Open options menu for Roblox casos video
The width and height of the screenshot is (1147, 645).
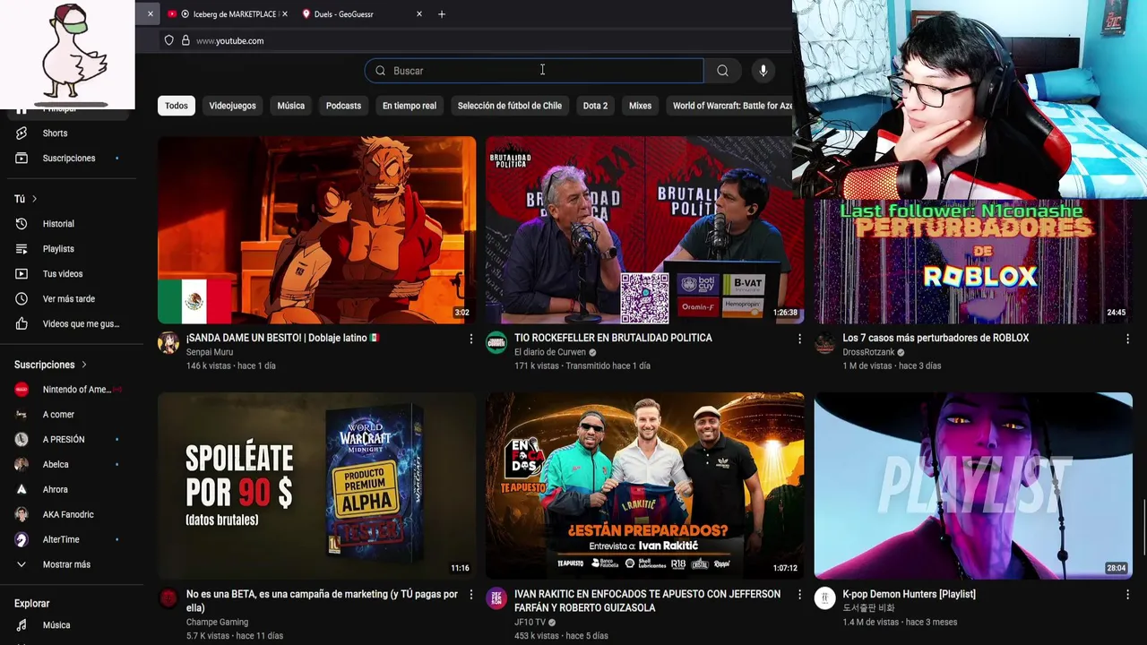click(1127, 340)
